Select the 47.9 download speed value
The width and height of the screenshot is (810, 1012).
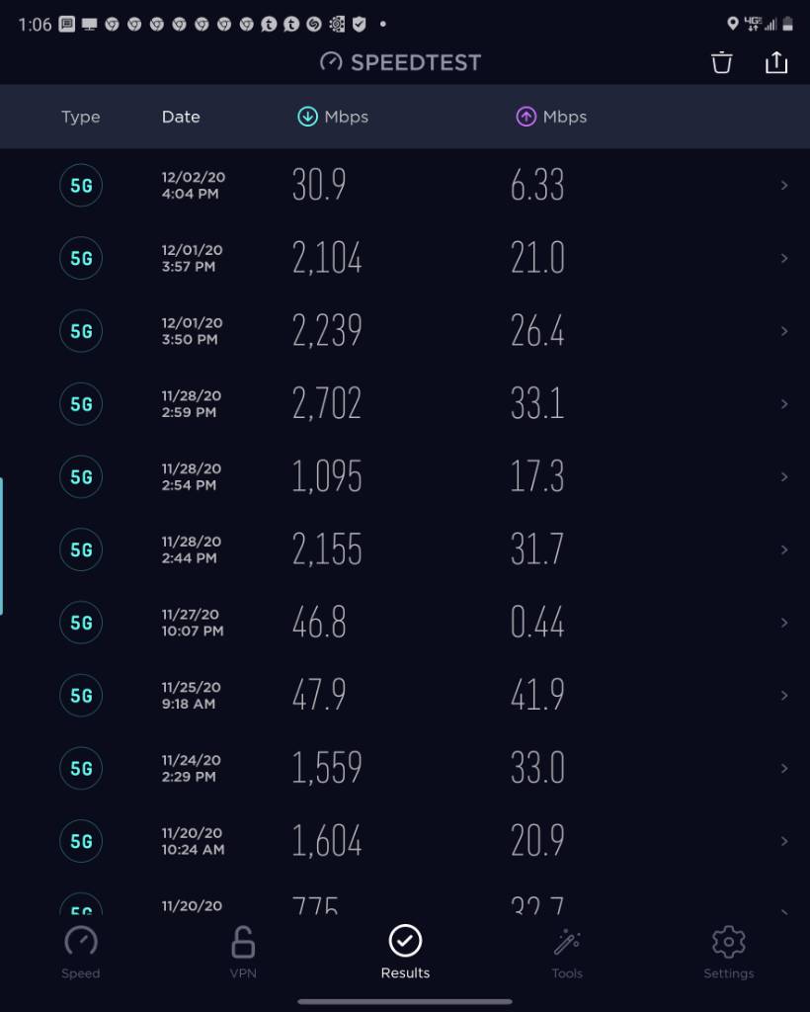[319, 696]
